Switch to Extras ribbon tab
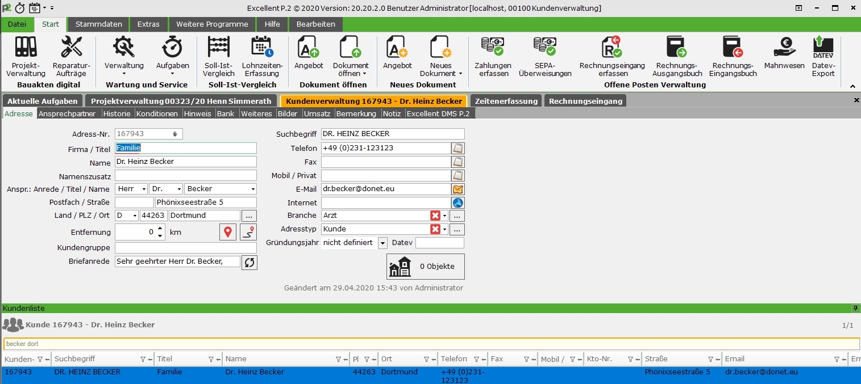 [148, 24]
